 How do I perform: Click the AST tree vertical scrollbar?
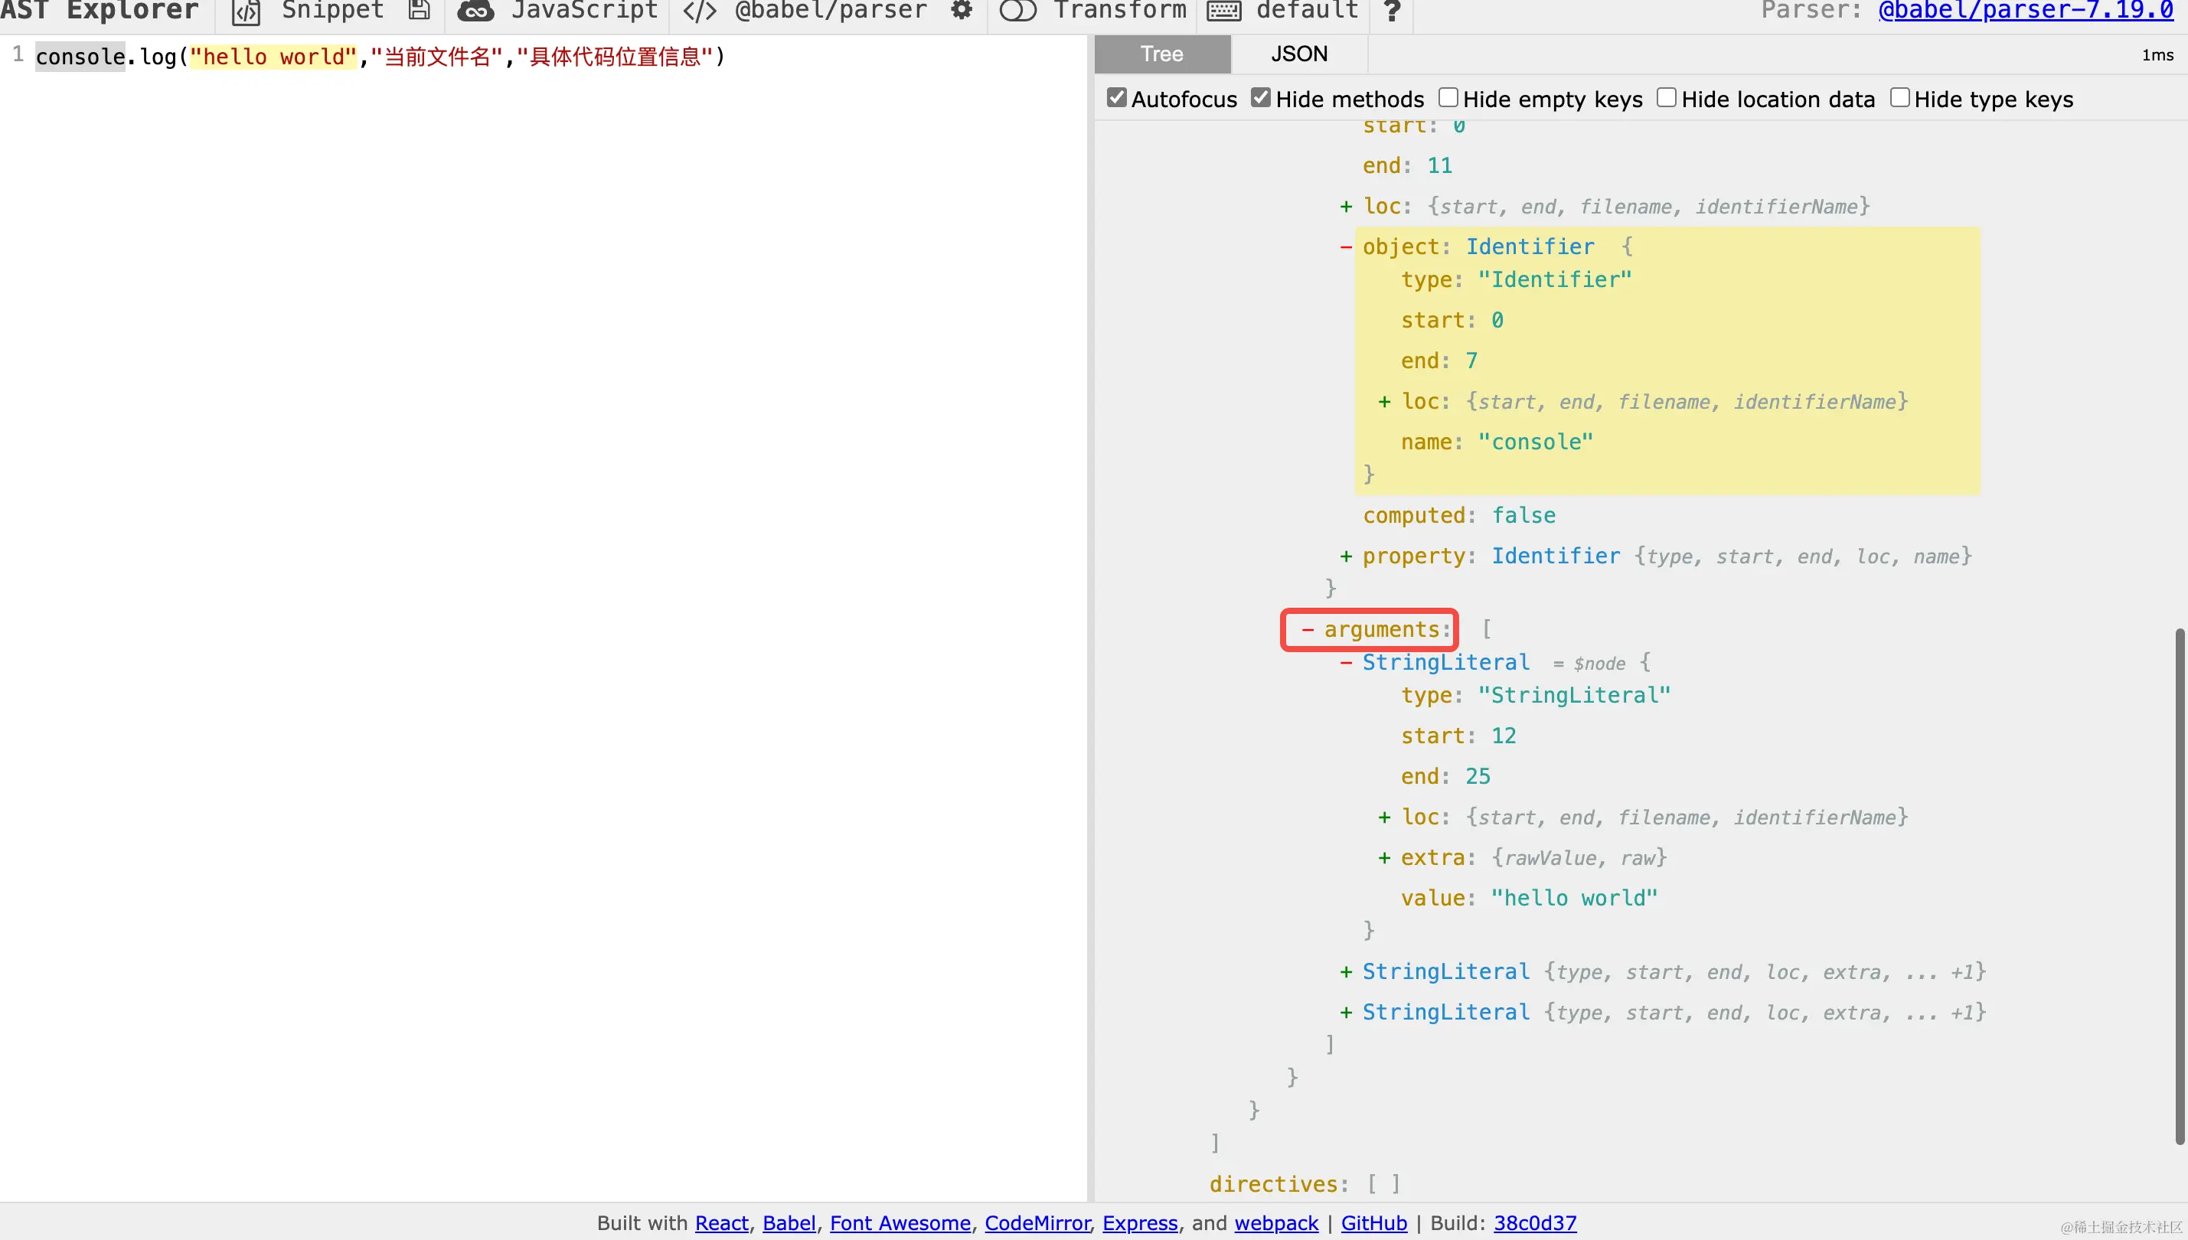point(2179,886)
